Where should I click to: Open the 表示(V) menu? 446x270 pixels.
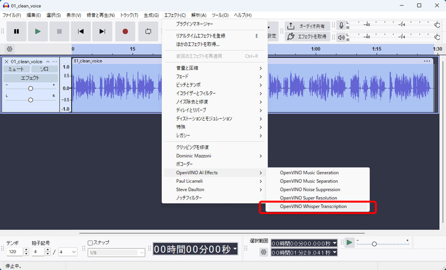(x=74, y=15)
